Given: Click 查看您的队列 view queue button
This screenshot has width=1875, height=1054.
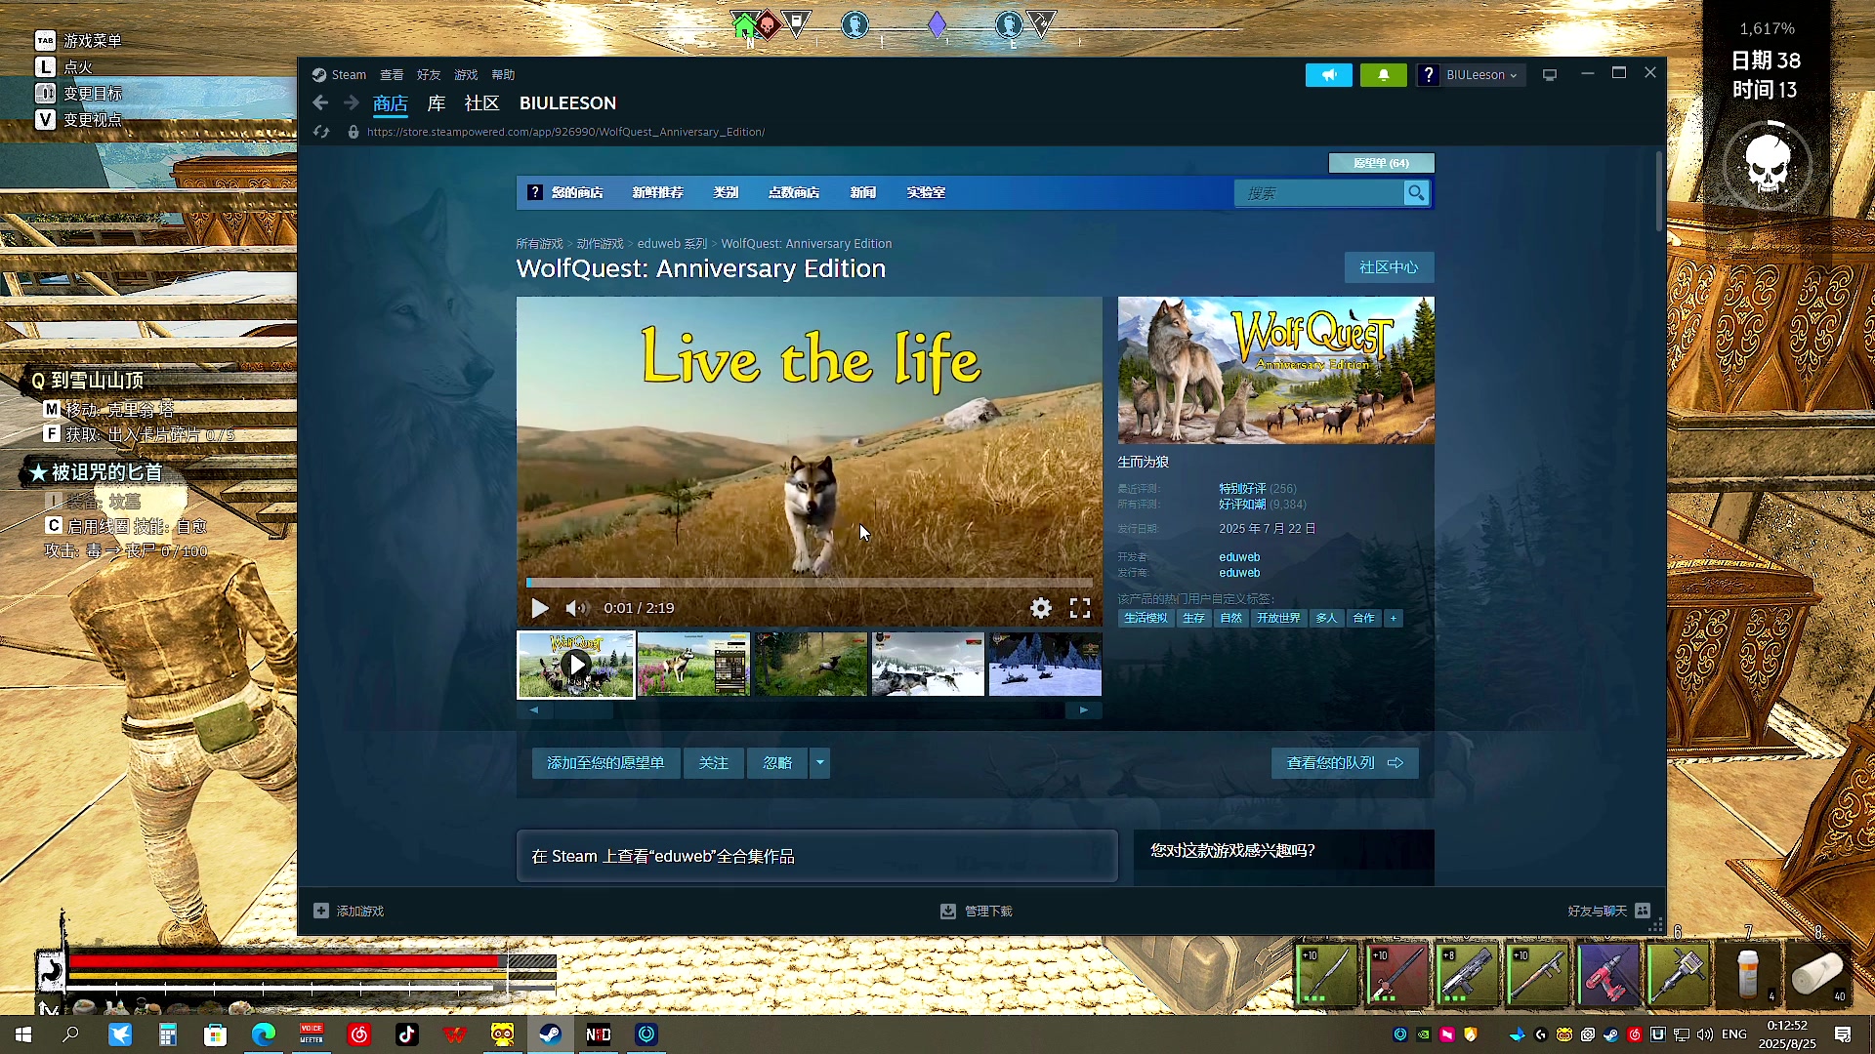Looking at the screenshot, I should (1345, 763).
